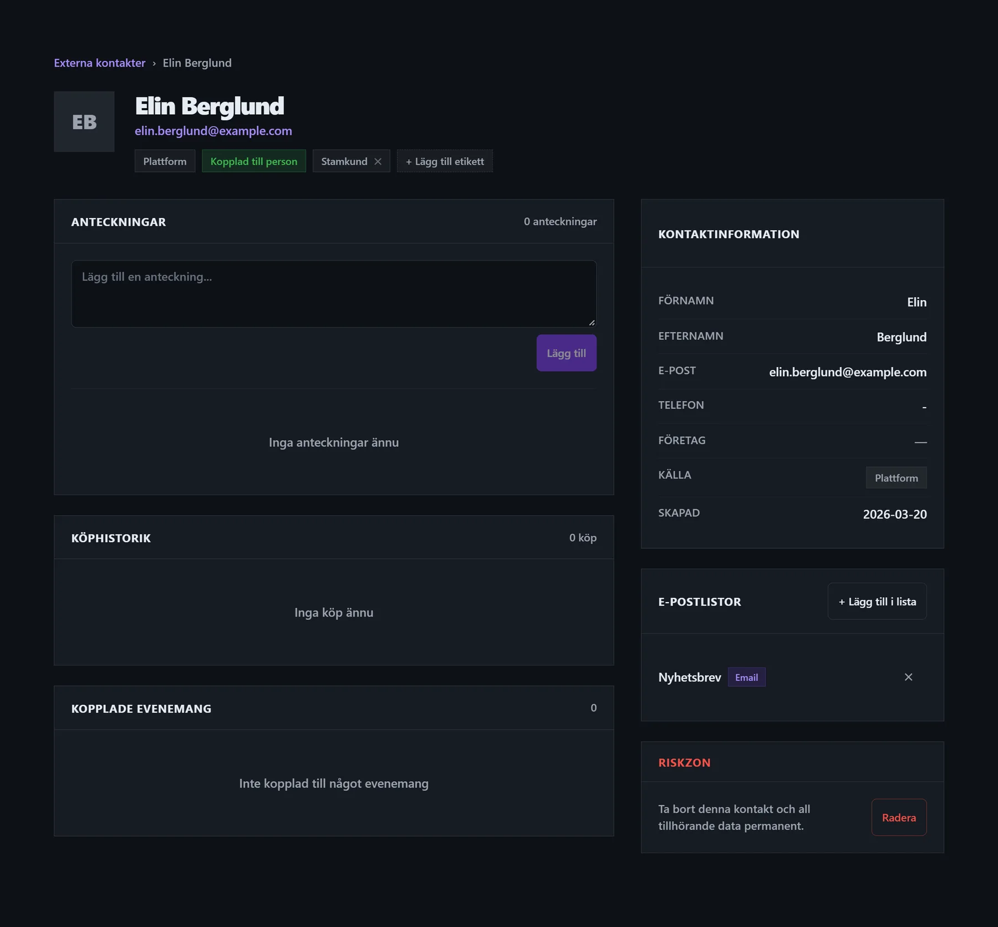Click the '0 anteckningar' counter
This screenshot has width=998, height=927.
[x=560, y=221]
